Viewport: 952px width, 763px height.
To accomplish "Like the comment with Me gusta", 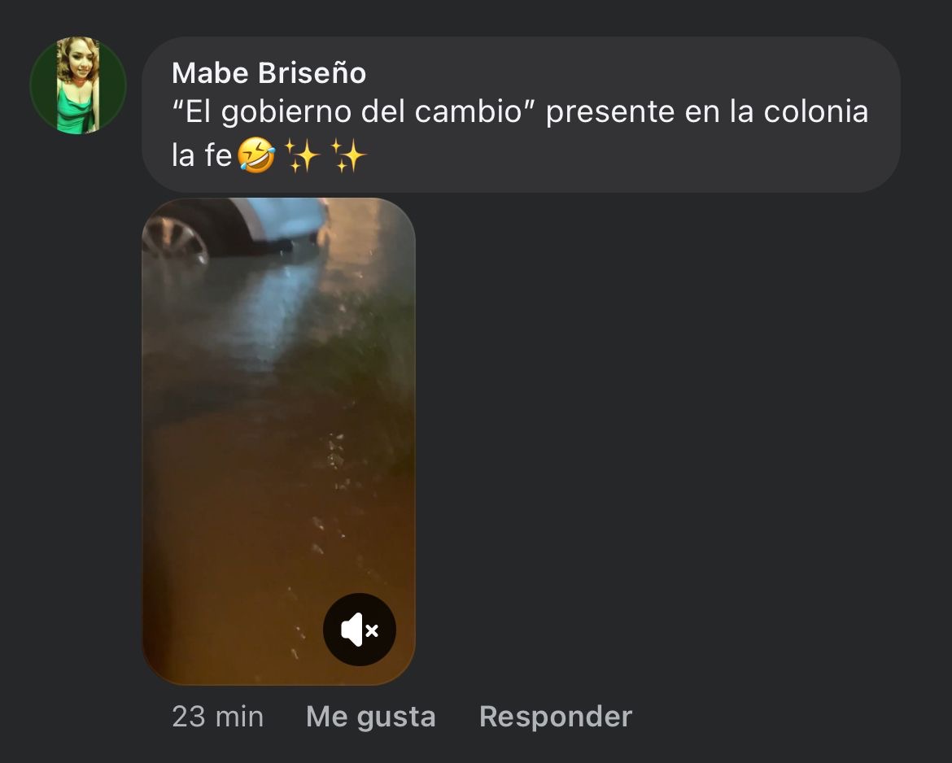I will pyautogui.click(x=371, y=717).
